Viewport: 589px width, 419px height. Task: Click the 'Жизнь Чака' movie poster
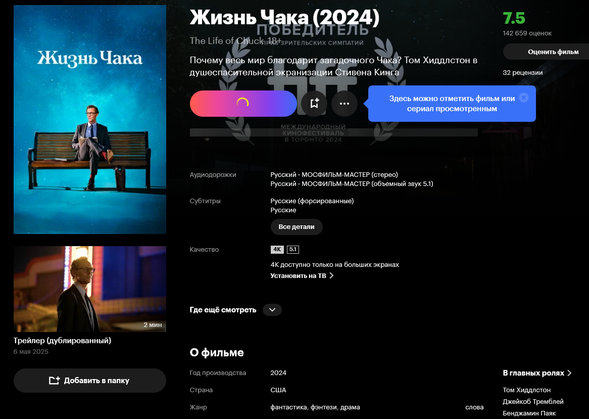tap(90, 119)
